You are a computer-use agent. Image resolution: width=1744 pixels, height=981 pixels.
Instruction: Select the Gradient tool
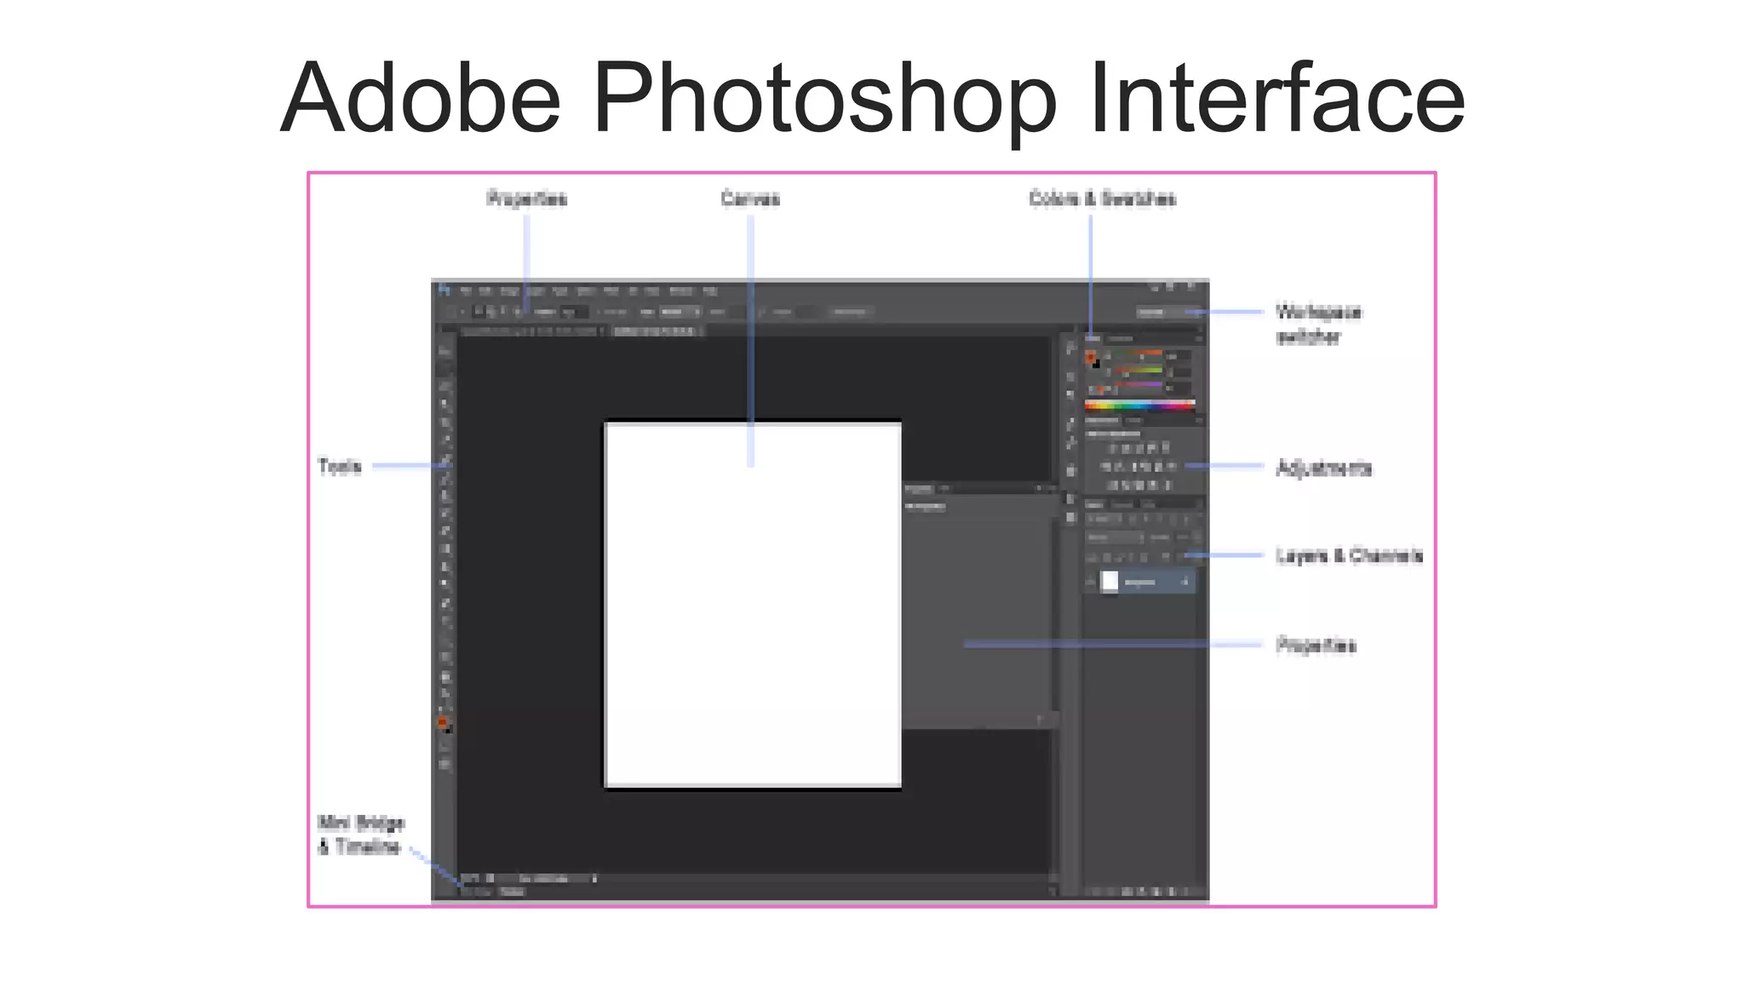[445, 548]
